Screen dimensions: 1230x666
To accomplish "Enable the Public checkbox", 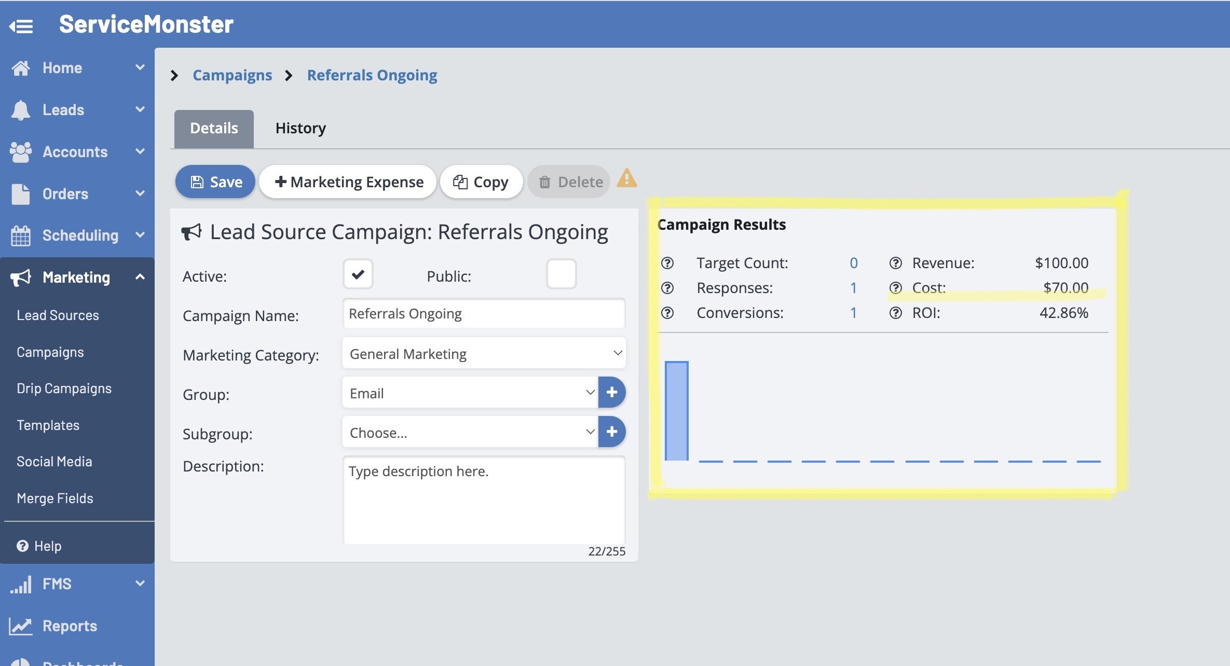I will pos(561,274).
